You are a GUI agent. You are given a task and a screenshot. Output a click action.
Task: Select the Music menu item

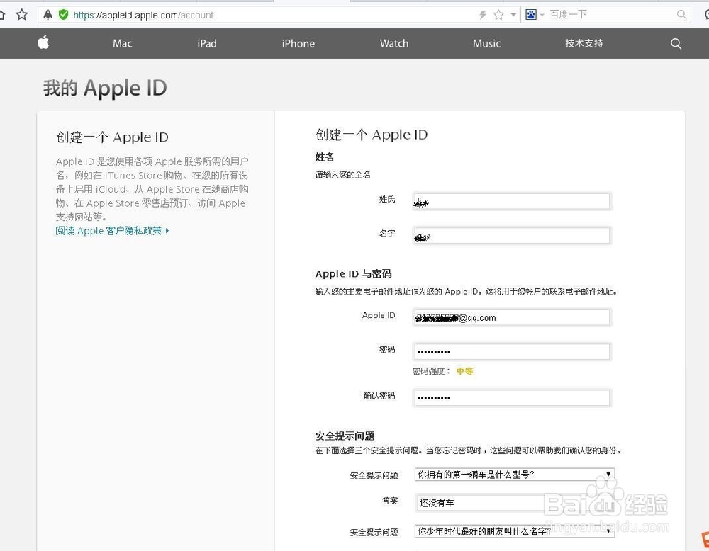click(486, 43)
